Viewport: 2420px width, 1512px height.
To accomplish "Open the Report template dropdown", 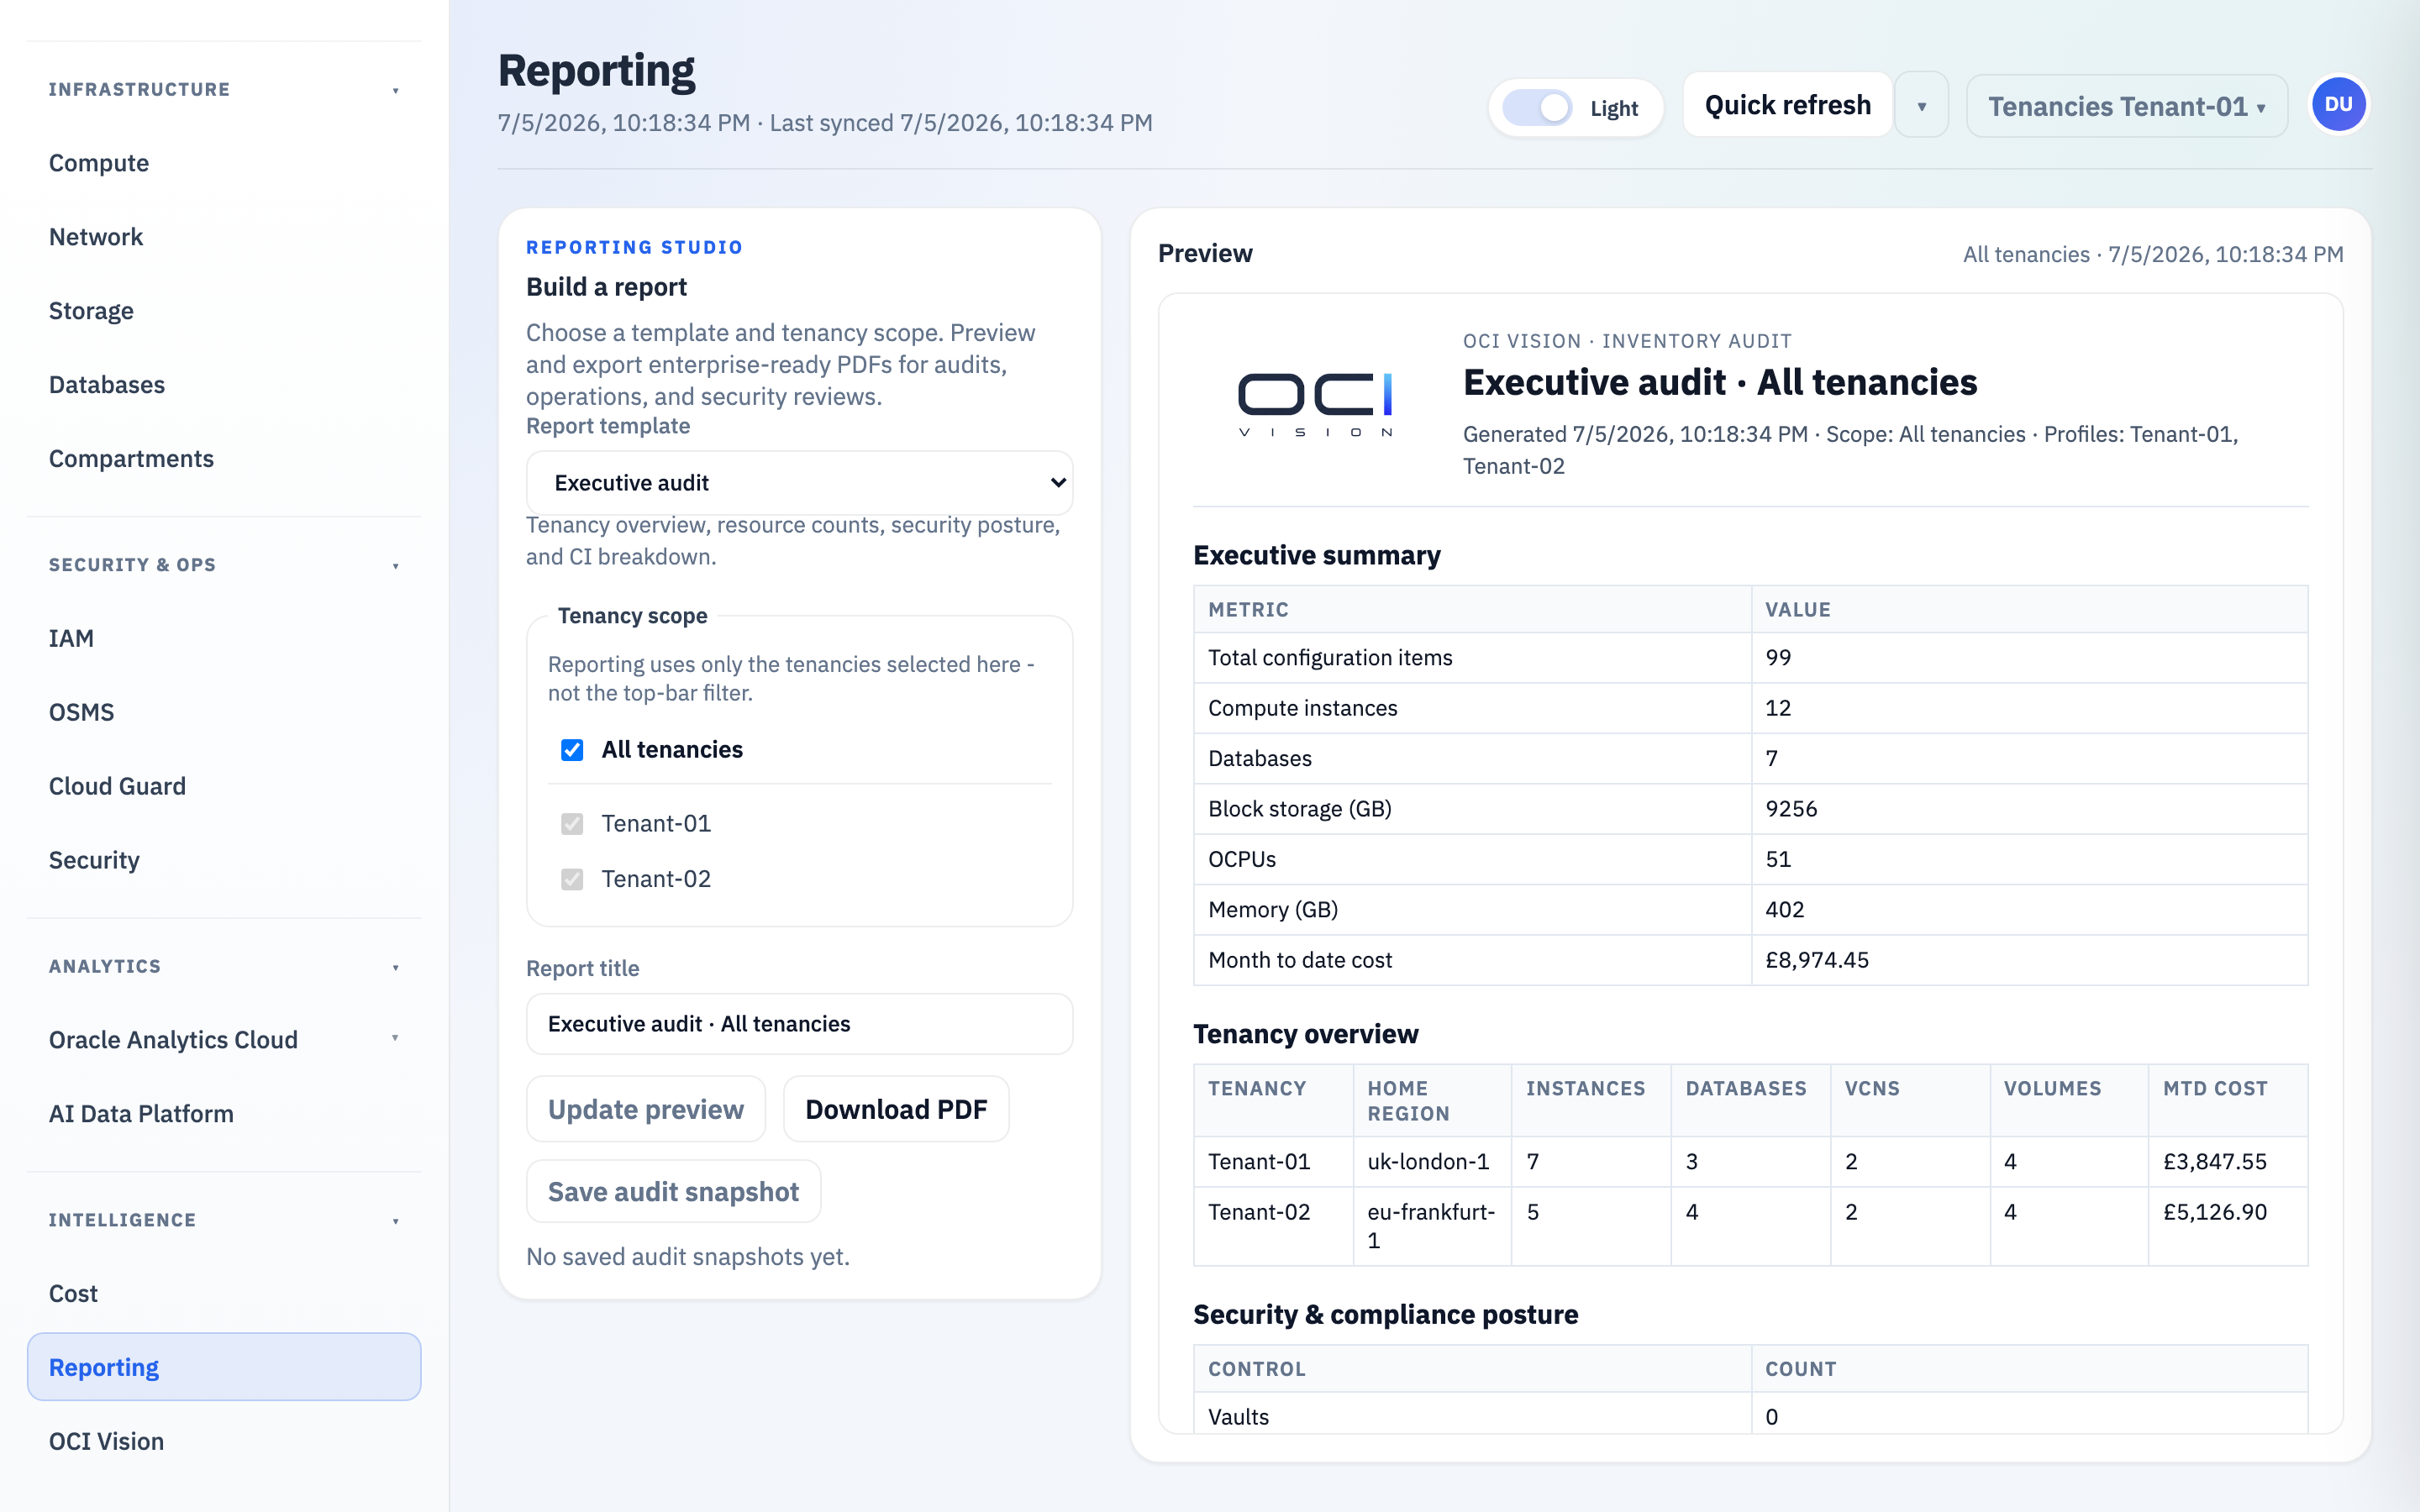I will [799, 483].
